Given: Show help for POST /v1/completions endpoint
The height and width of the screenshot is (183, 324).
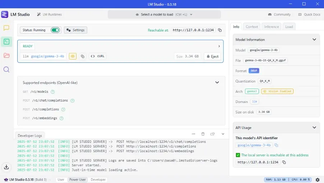Looking at the screenshot, I should pyautogui.click(x=63, y=109).
